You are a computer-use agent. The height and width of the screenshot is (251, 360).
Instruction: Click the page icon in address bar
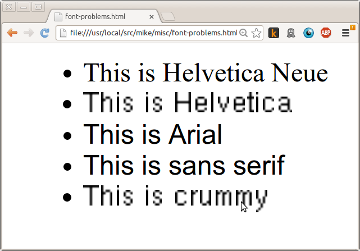pyautogui.click(x=63, y=33)
